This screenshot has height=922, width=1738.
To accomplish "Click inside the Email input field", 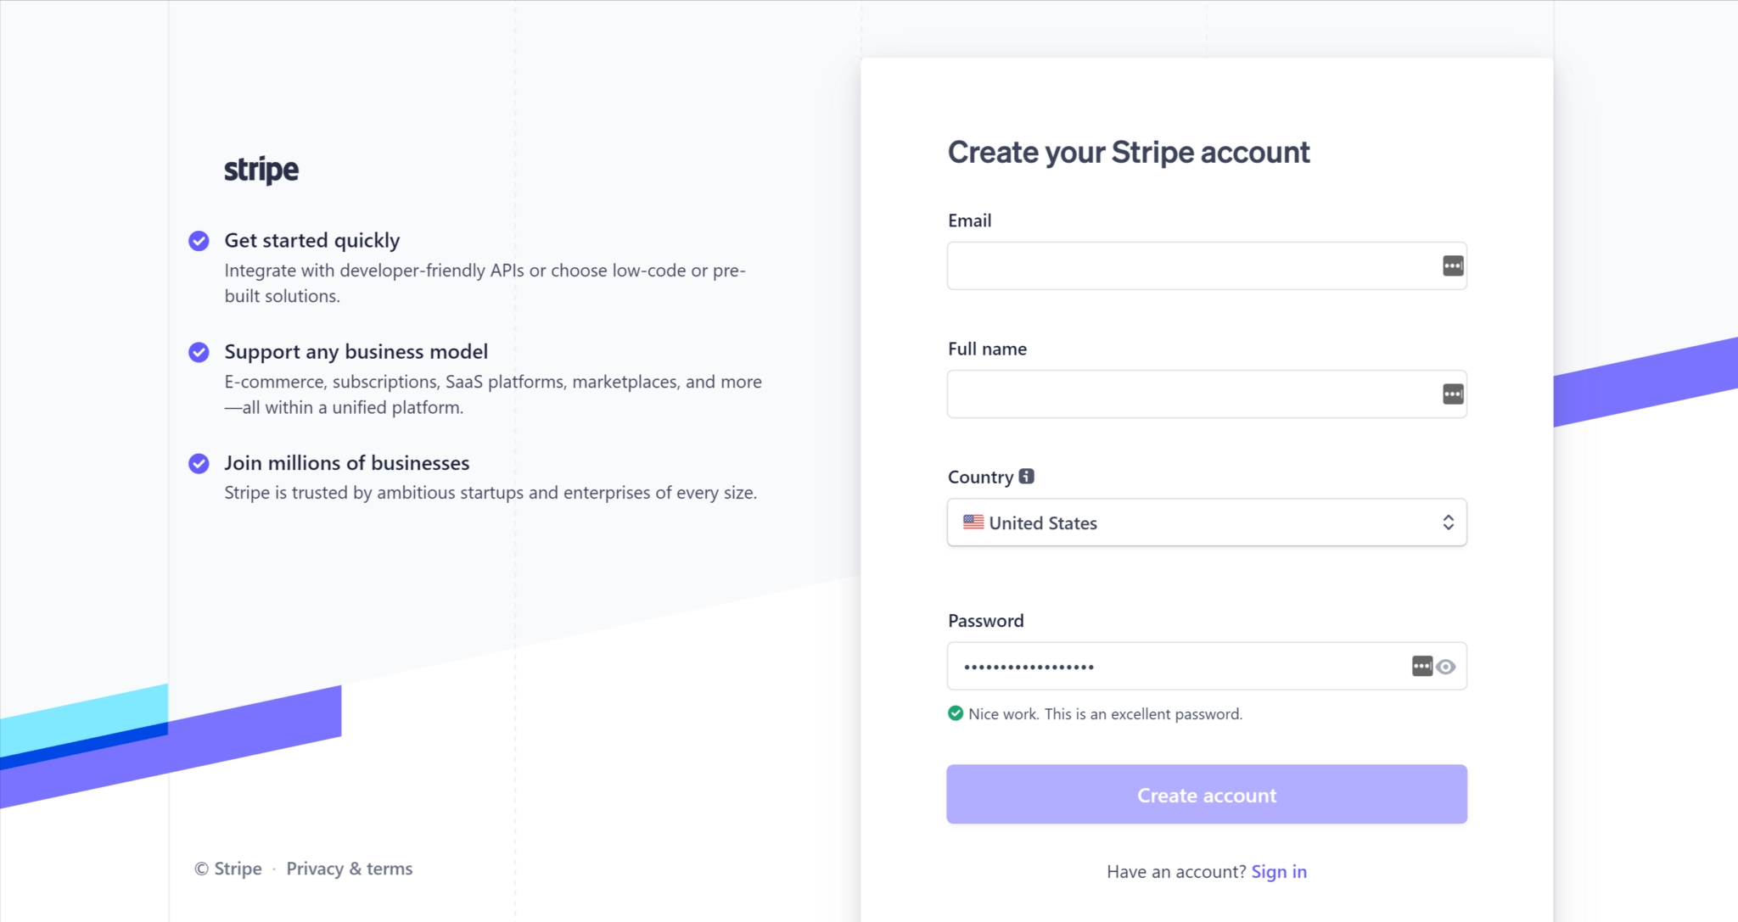I will 1188,265.
